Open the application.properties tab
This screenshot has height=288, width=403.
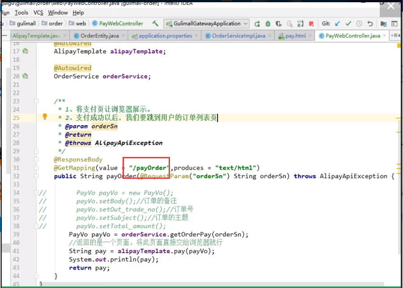coord(165,36)
